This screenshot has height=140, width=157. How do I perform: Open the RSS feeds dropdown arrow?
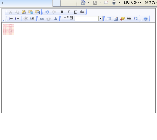point(101,2)
